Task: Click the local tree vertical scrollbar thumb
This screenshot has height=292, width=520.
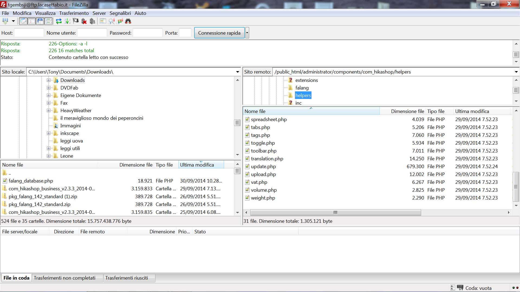Action: pos(237,123)
